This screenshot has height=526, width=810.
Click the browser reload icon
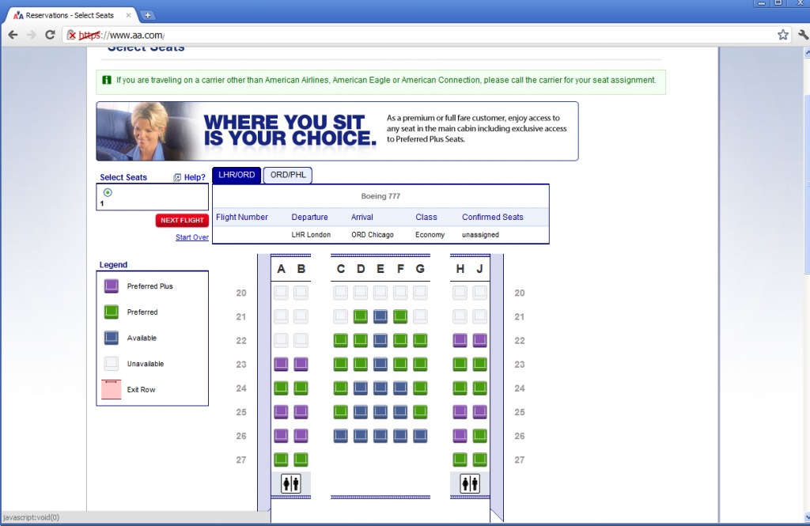[x=50, y=34]
